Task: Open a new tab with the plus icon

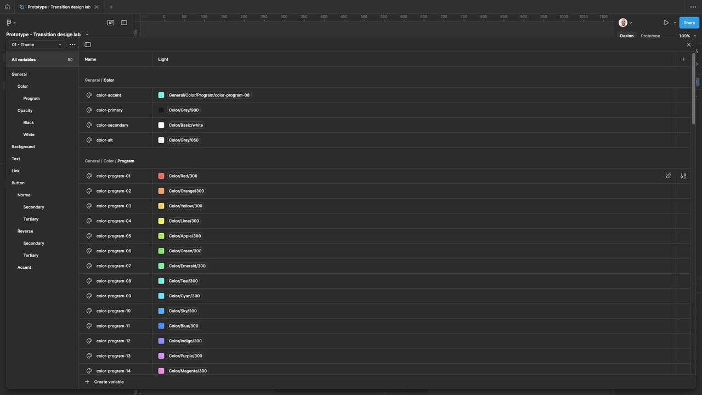Action: (x=111, y=7)
